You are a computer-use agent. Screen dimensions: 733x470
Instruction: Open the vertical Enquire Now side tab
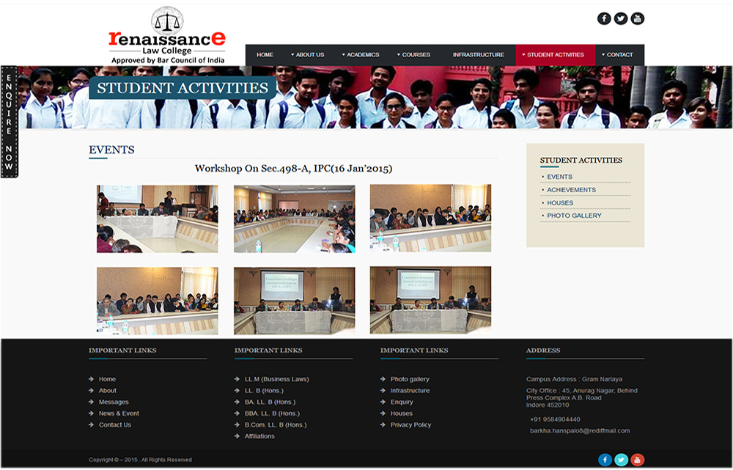tap(10, 122)
